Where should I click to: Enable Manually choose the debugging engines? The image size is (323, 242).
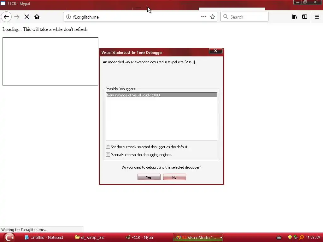tap(108, 154)
